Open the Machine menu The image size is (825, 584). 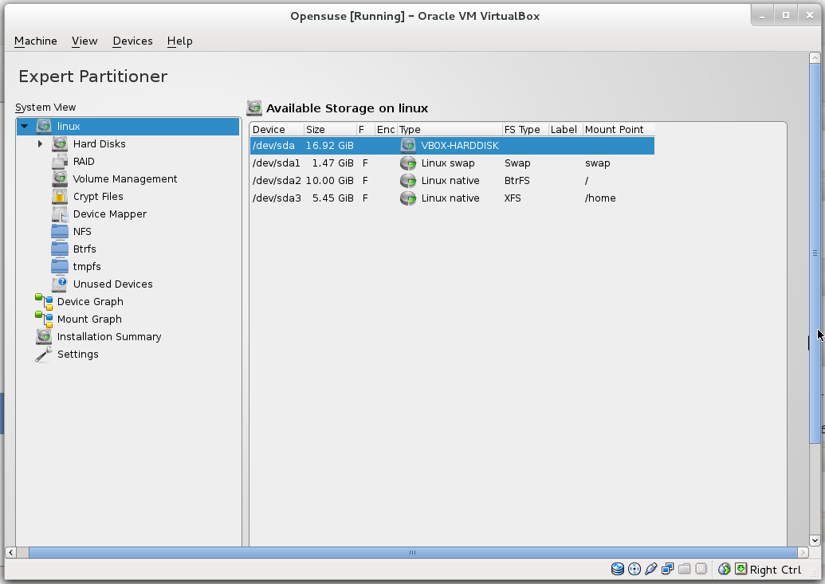[x=36, y=41]
